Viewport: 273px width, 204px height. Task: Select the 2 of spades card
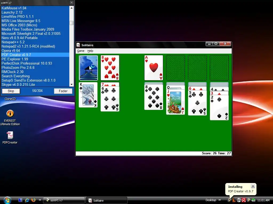219,108
